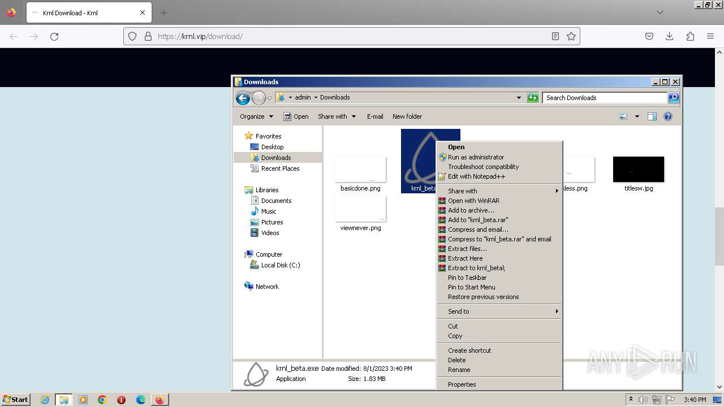Click the Open toolbar button
The image size is (724, 407).
tap(296, 116)
